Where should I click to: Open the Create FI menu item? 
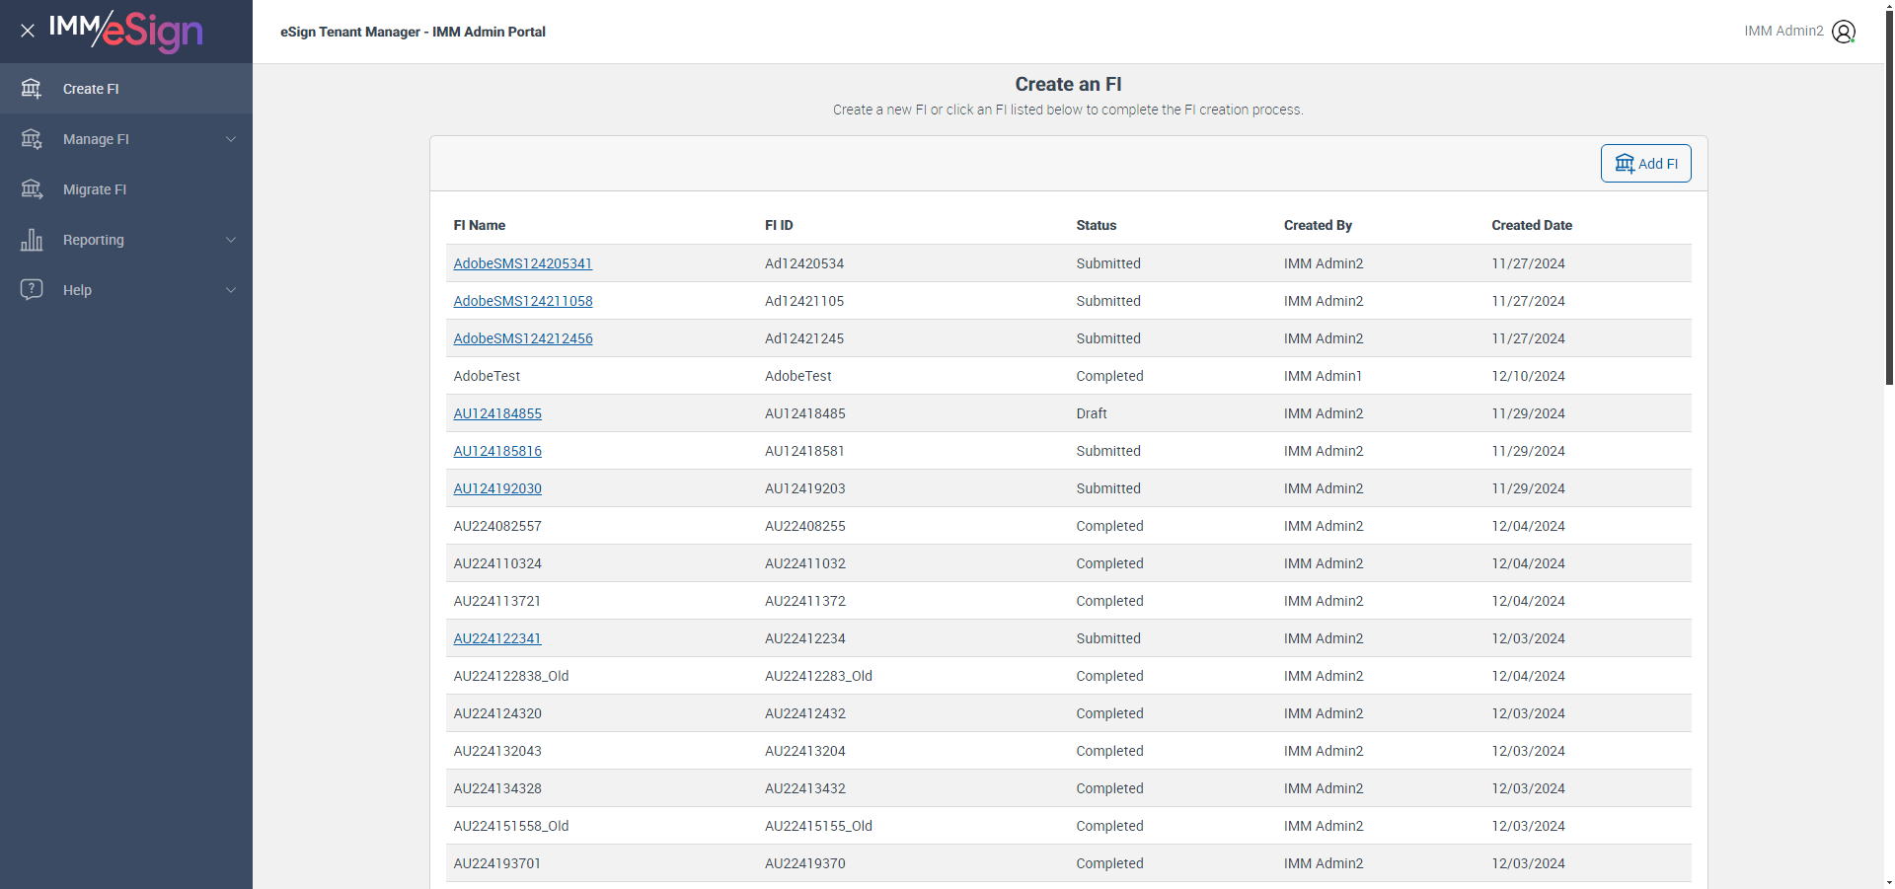click(126, 89)
